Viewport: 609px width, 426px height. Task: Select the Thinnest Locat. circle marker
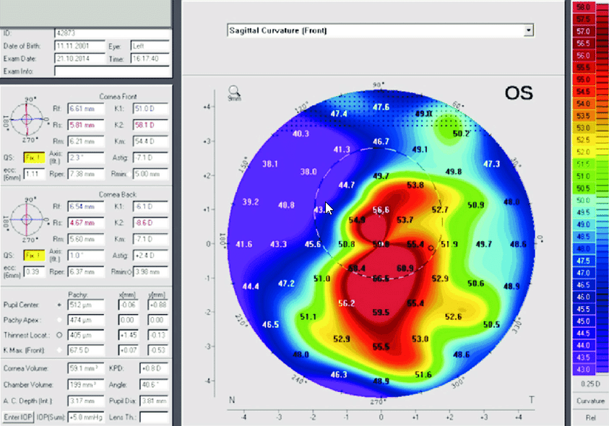click(59, 335)
